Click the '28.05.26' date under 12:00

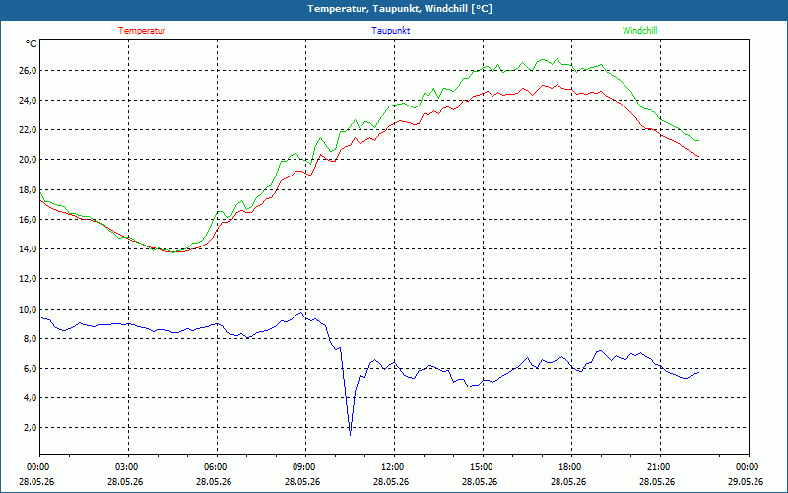[x=391, y=482]
